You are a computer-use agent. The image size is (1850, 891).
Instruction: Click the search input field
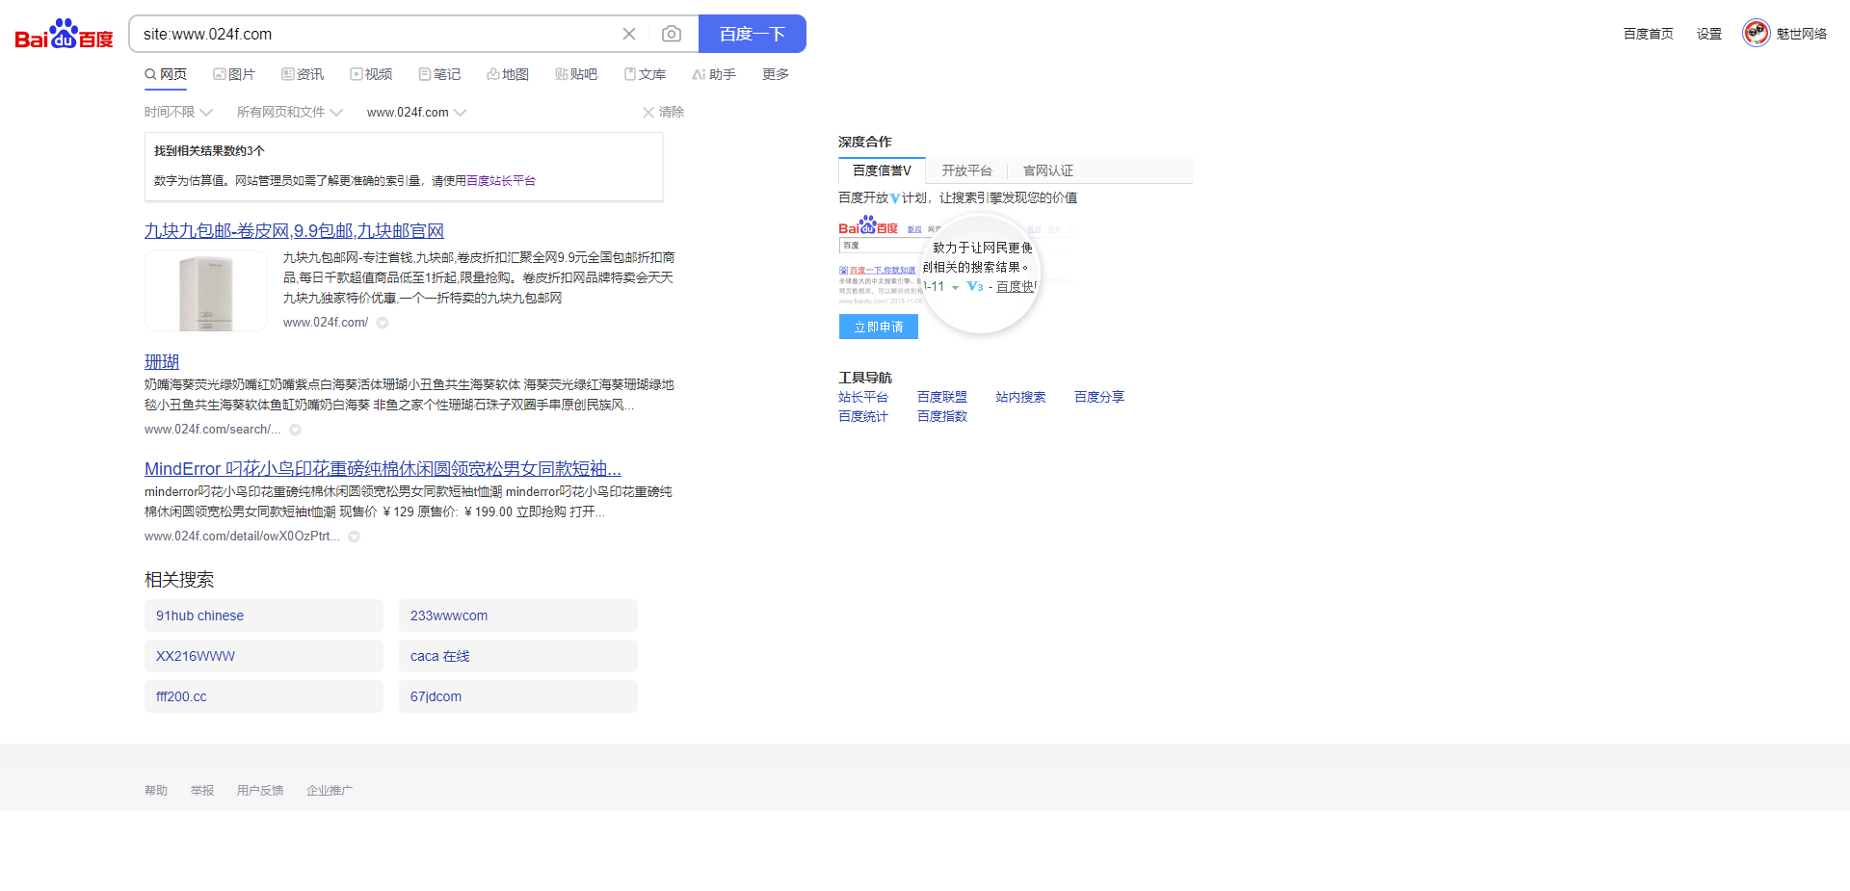click(376, 34)
